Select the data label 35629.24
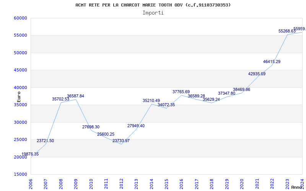This screenshot has width=306, height=191. [212, 100]
